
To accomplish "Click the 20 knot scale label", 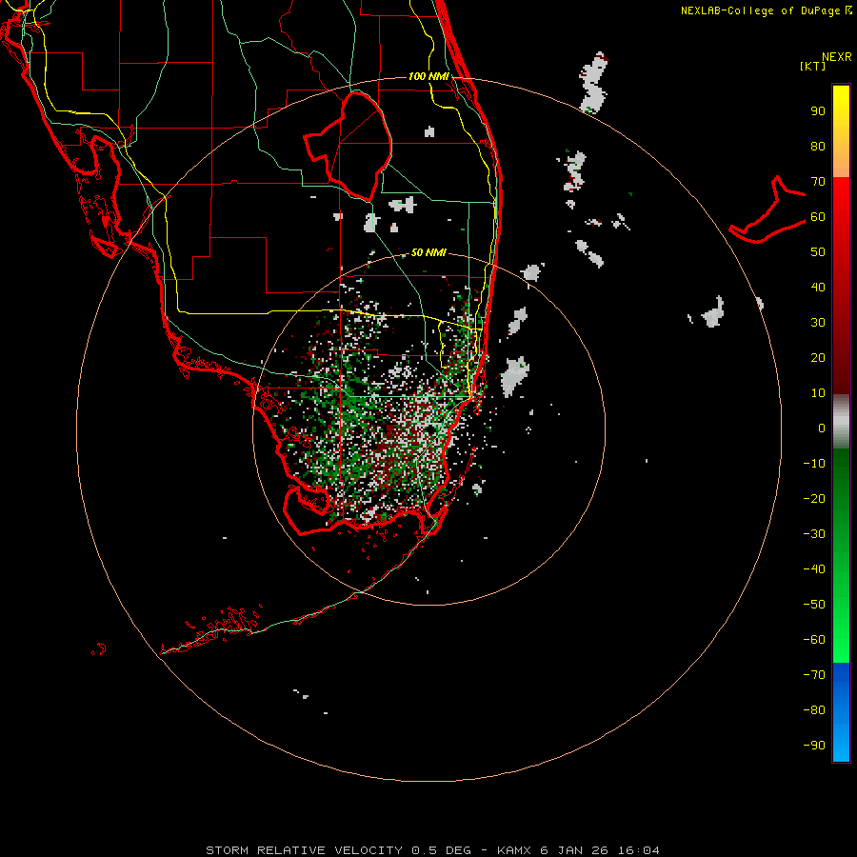I will pos(818,358).
